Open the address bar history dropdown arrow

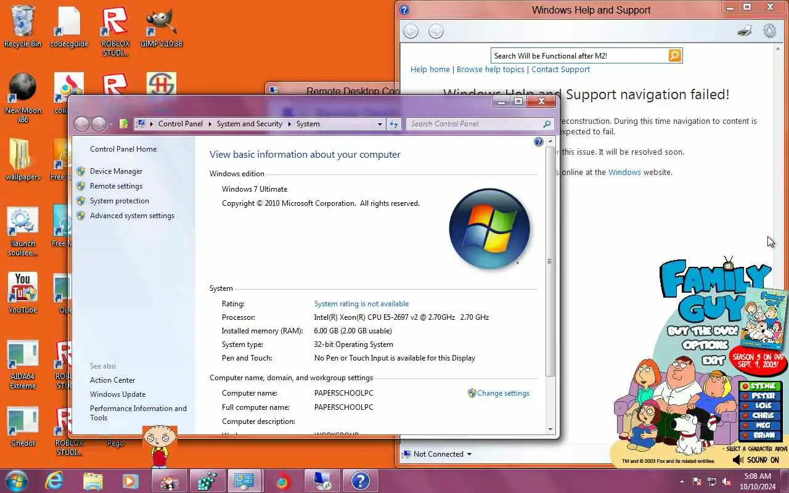[380, 124]
